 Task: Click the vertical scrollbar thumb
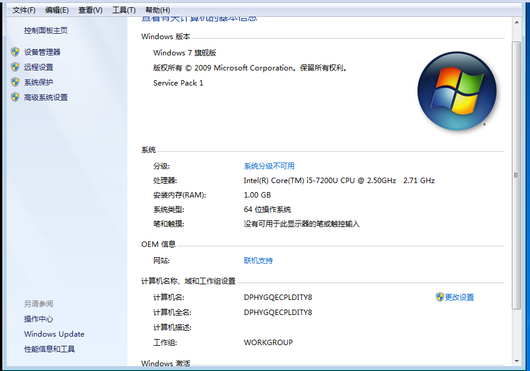pyautogui.click(x=517, y=175)
